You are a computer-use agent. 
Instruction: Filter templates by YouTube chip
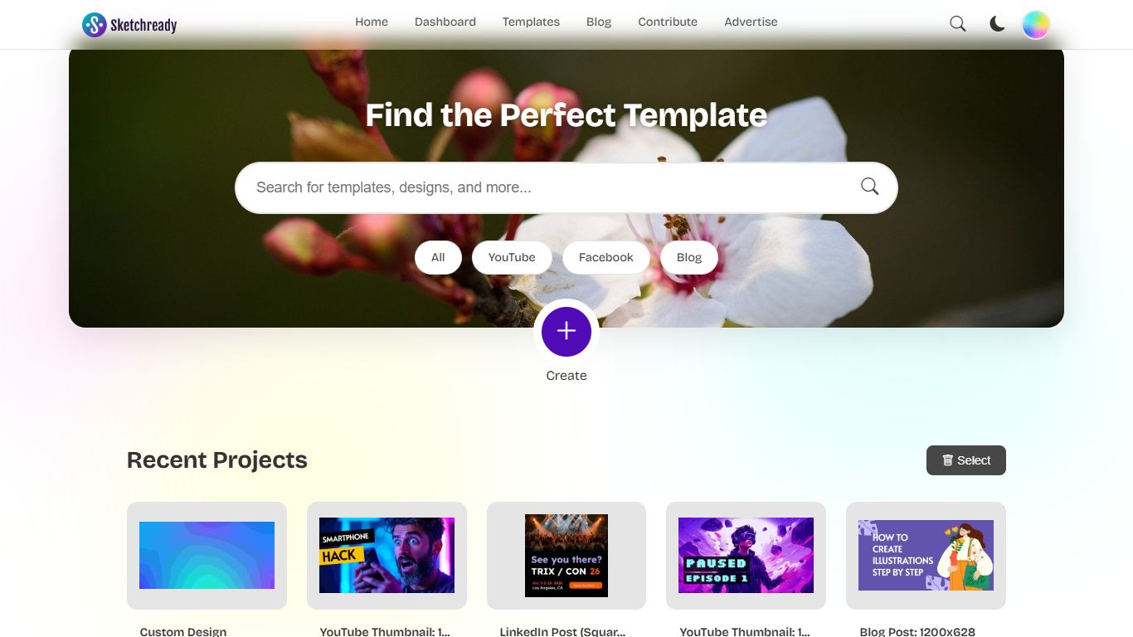click(512, 257)
